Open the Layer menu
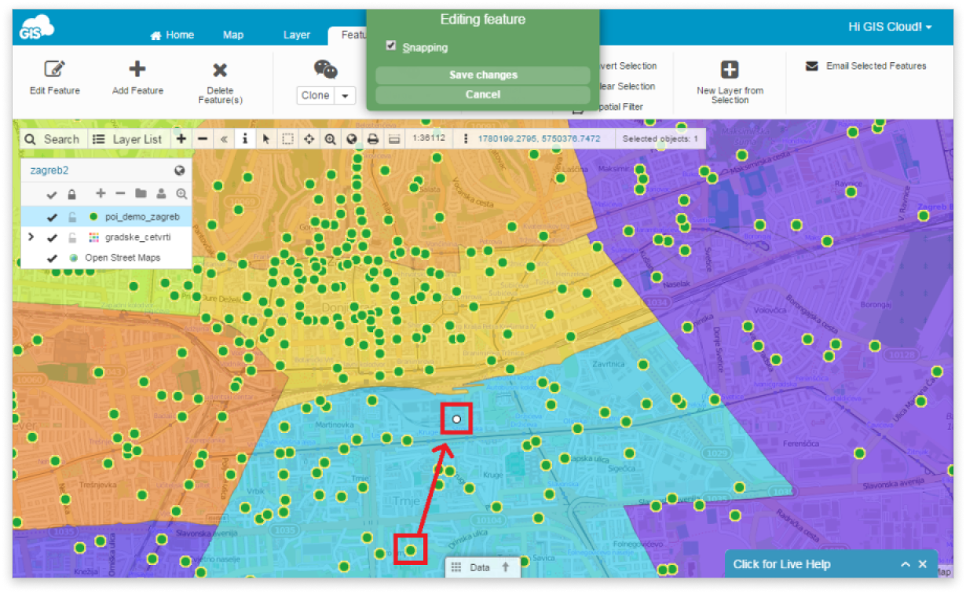Screen dimensions: 966x594 (296, 35)
